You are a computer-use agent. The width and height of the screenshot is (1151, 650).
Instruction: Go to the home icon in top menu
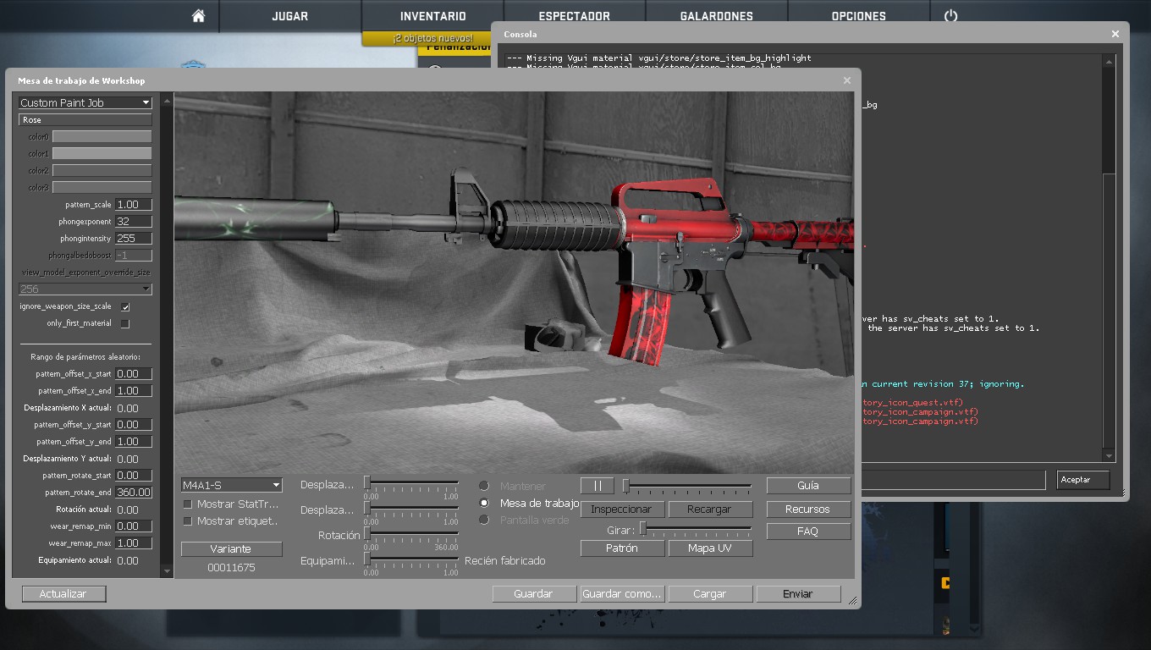[x=198, y=16]
